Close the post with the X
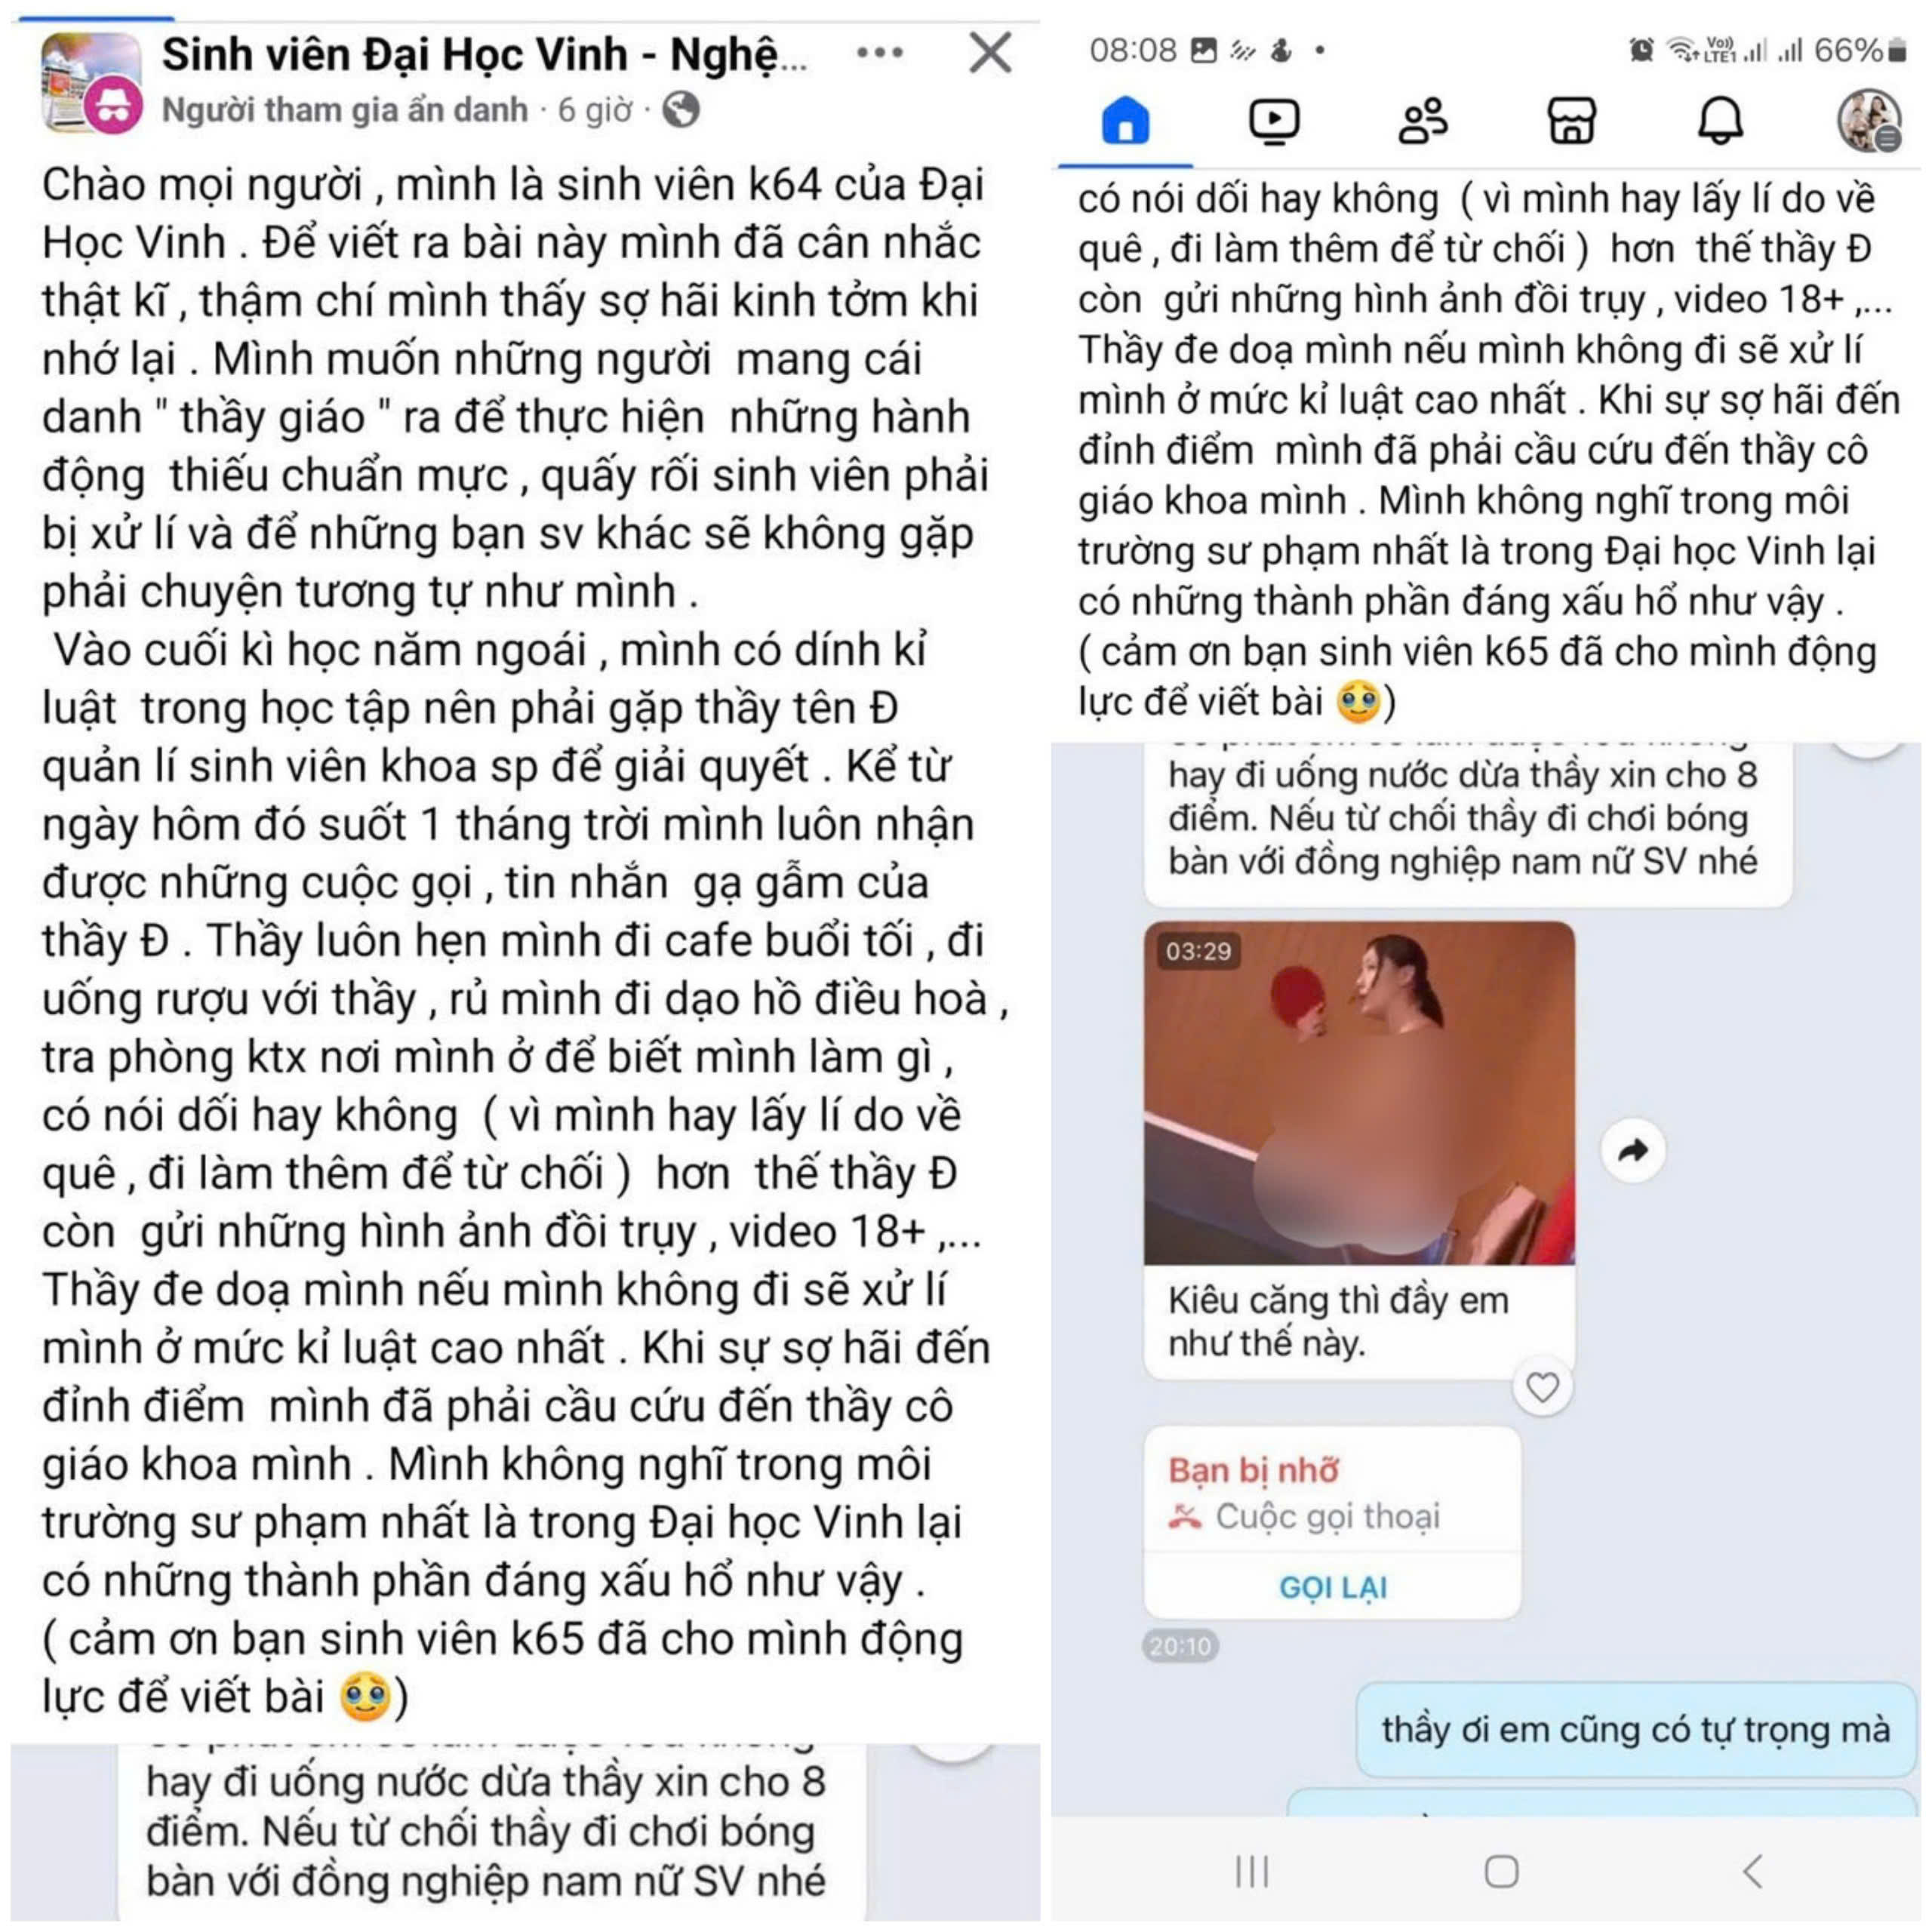 point(990,52)
